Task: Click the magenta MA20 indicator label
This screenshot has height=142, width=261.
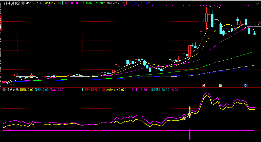Action: [x=74, y=3]
